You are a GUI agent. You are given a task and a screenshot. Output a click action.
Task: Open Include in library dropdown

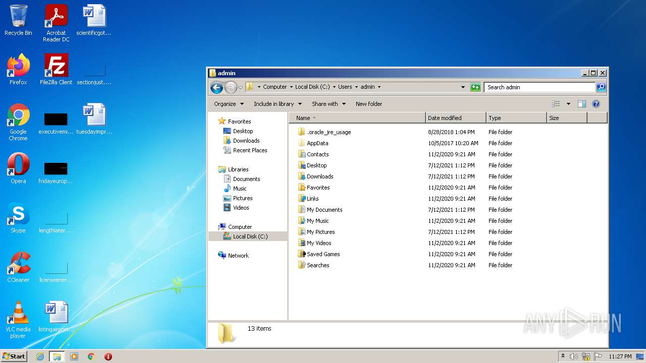278,104
